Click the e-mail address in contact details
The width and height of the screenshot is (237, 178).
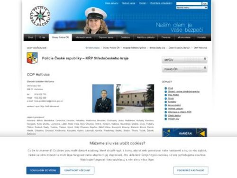click(48, 101)
